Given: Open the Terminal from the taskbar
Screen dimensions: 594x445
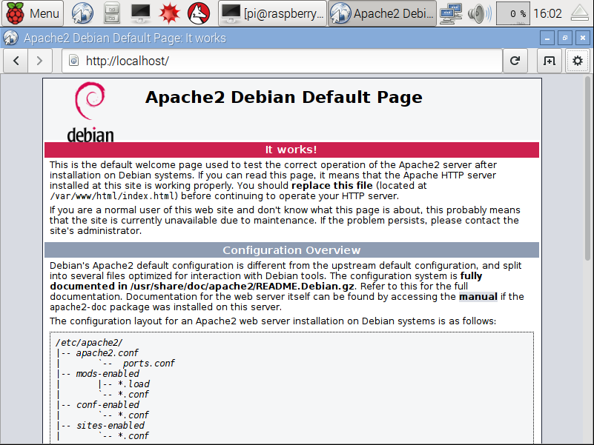Looking at the screenshot, I should [138, 13].
